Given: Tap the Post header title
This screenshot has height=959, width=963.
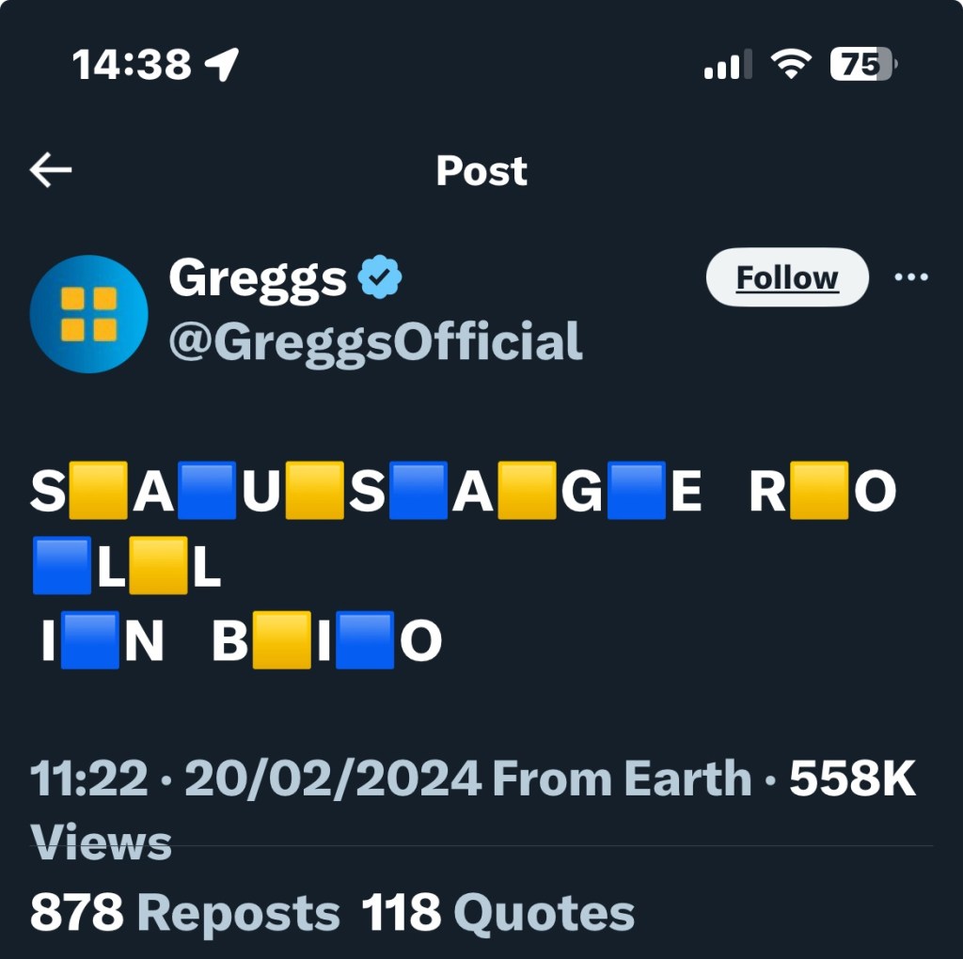Looking at the screenshot, I should (481, 171).
